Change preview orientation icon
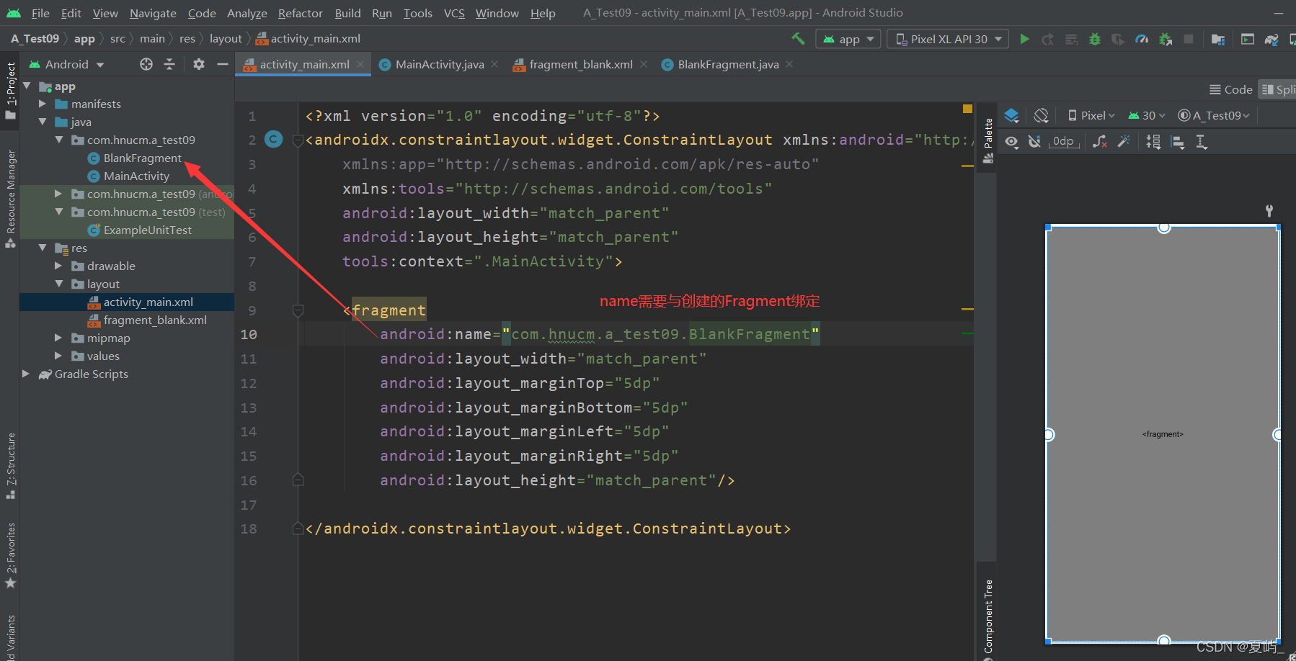Screen dimensions: 1296x661 (1041, 115)
